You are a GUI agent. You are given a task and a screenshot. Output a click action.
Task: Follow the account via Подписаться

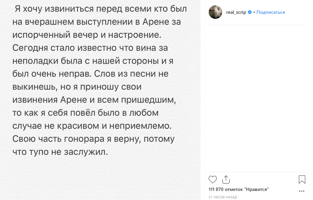[x=271, y=12]
